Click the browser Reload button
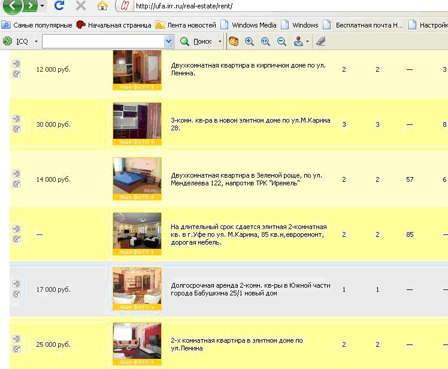 (59, 6)
